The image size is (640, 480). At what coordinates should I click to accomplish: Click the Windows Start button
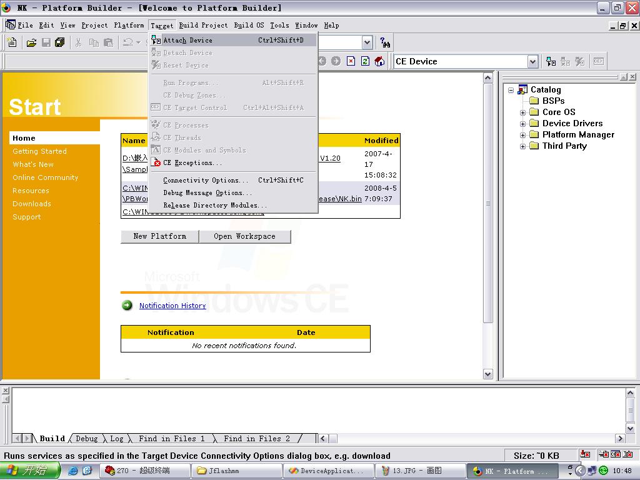click(x=29, y=471)
